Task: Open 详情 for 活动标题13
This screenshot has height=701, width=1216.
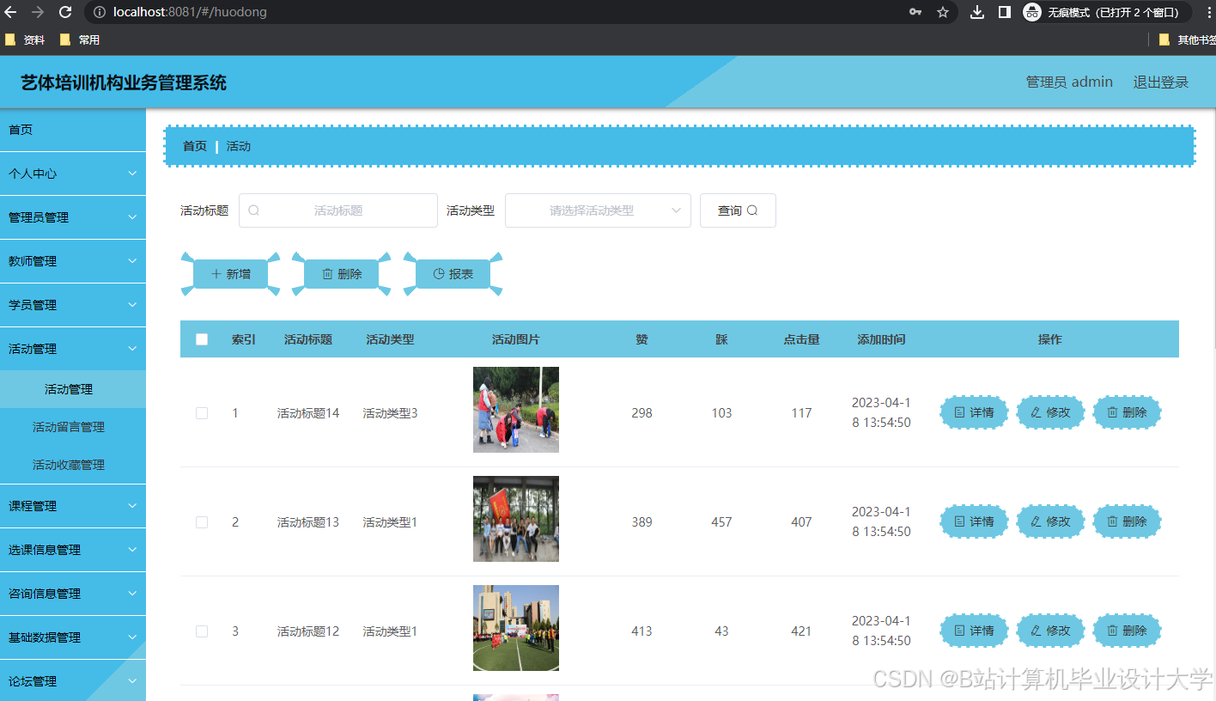Action: [x=974, y=521]
